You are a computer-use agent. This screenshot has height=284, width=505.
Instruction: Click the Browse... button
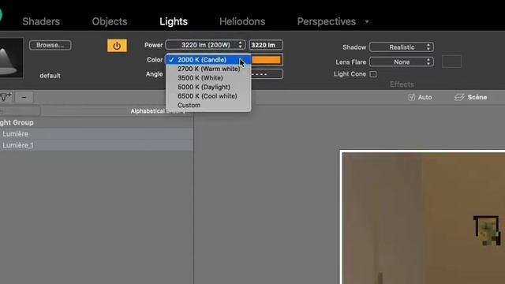(50, 45)
